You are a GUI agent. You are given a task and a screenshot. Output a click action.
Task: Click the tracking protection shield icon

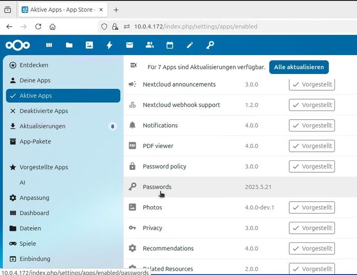point(104,27)
